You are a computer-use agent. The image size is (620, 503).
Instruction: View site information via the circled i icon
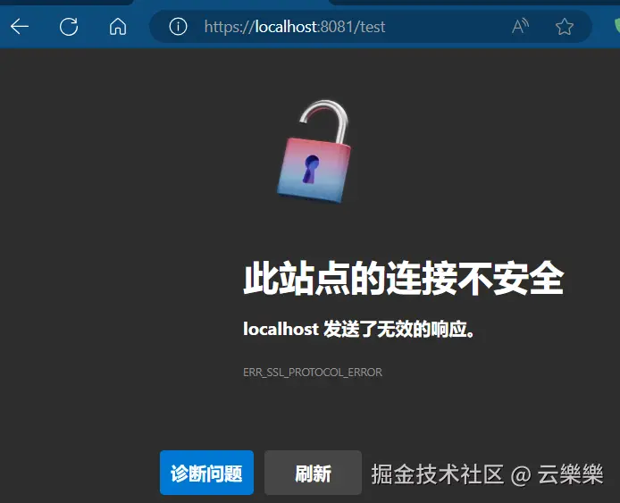[178, 27]
